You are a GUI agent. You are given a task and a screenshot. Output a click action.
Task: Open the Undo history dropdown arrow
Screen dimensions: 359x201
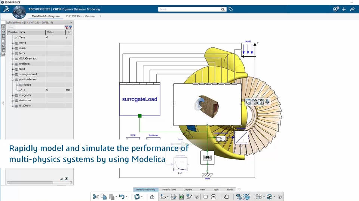[x=126, y=197]
